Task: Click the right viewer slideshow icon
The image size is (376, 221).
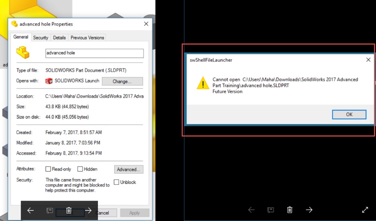Action: [271, 210]
